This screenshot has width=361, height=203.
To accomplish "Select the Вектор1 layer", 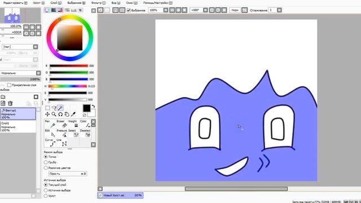I will [x=18, y=114].
